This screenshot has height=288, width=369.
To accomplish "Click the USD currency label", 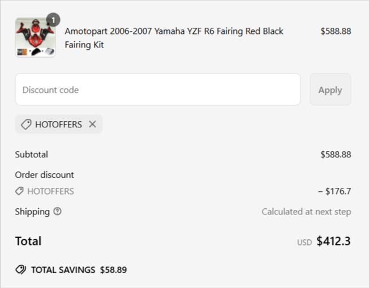I will click(x=304, y=242).
